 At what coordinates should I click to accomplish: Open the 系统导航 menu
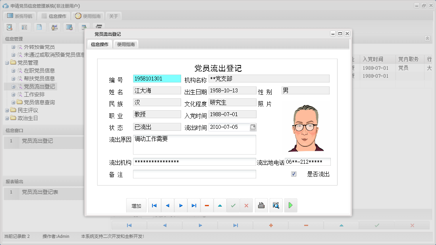tap(18, 16)
